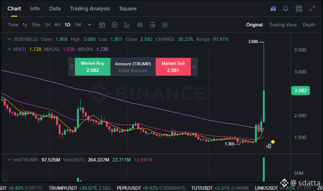Click Market Sell at 2.581

point(173,67)
